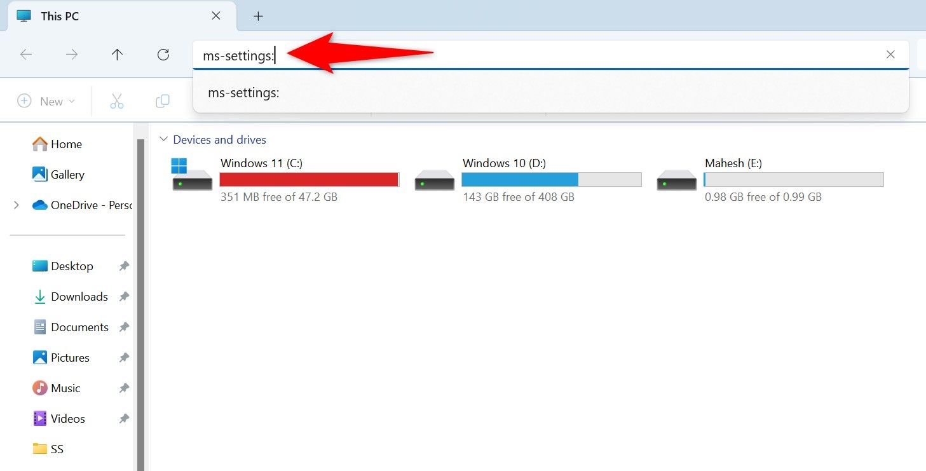The width and height of the screenshot is (926, 471).
Task: Unpin Downloads using its pin icon
Action: (x=124, y=297)
